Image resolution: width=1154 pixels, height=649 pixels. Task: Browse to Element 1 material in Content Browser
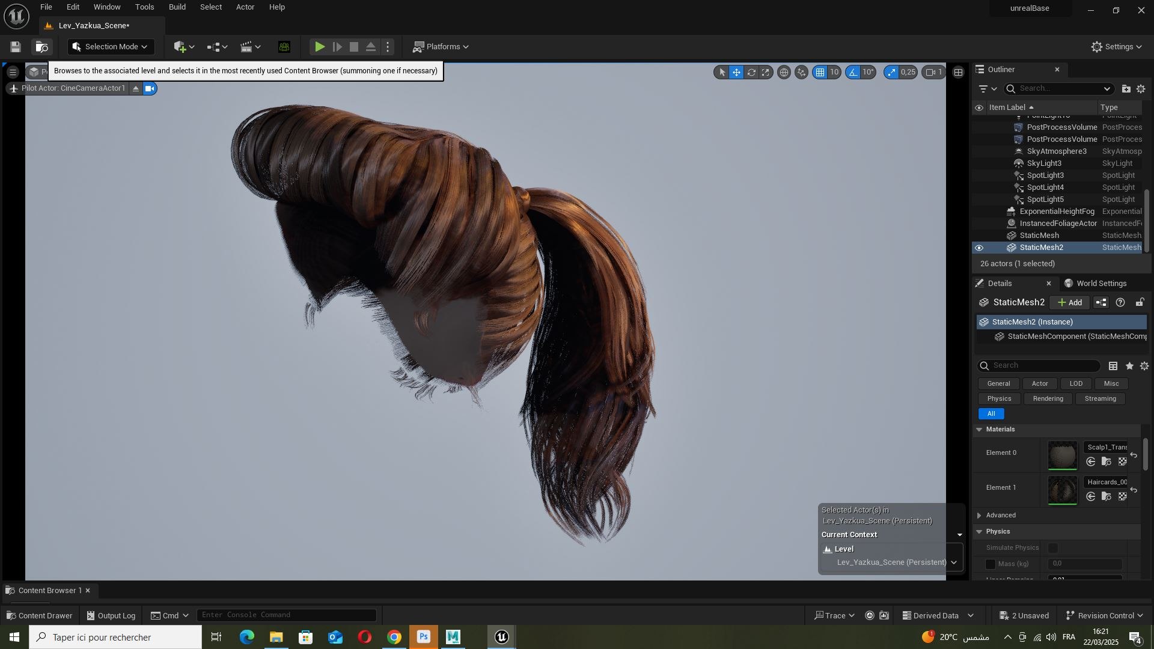(x=1107, y=496)
